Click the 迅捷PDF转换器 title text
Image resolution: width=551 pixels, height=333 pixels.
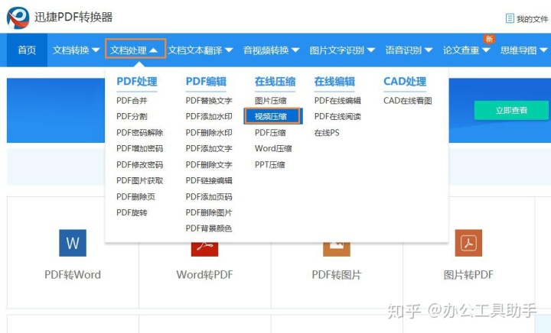[73, 17]
